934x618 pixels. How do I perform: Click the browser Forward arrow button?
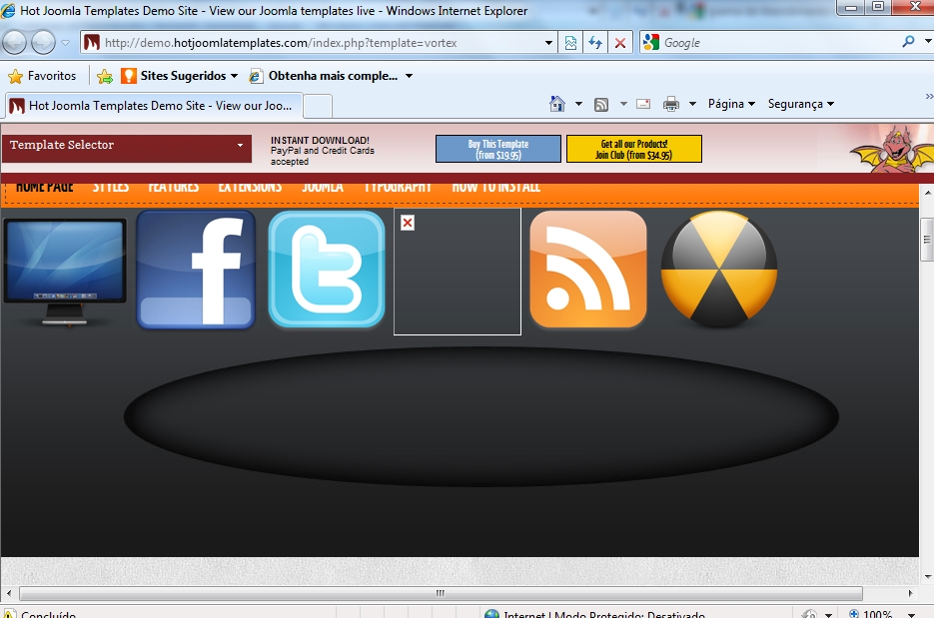click(x=44, y=42)
